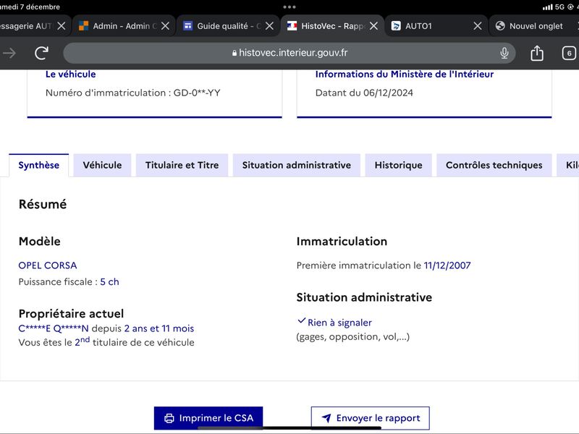Click the Résumé heading
Image resolution: width=579 pixels, height=434 pixels.
pos(43,204)
